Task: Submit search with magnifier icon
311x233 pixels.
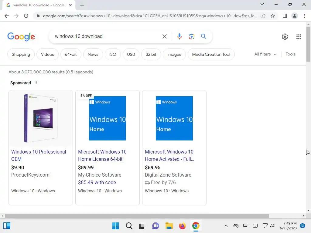Action: [203, 36]
